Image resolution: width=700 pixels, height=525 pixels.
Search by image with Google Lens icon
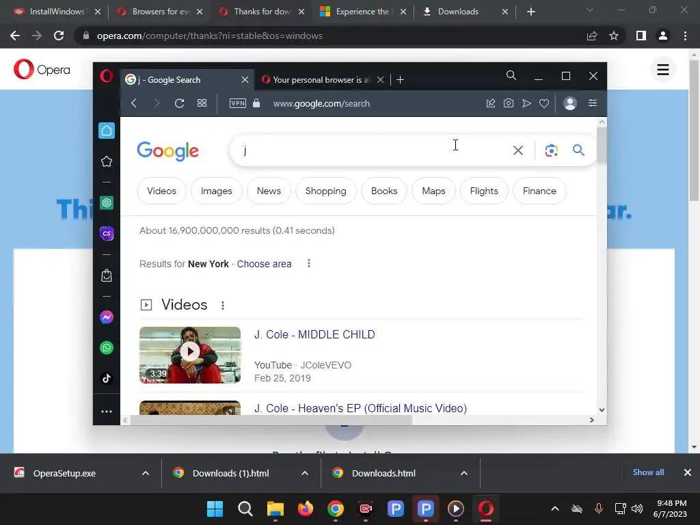(x=552, y=150)
